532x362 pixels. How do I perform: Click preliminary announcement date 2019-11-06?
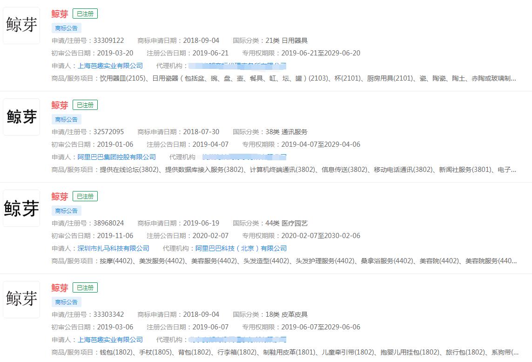click(x=115, y=236)
